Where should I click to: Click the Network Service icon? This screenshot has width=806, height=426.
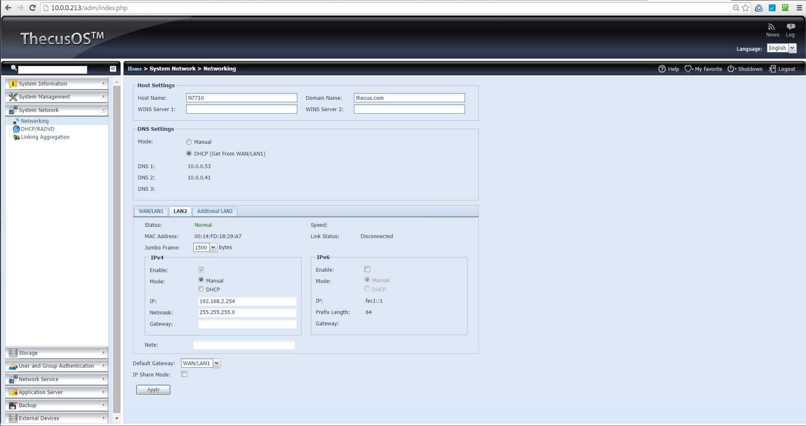[13, 379]
